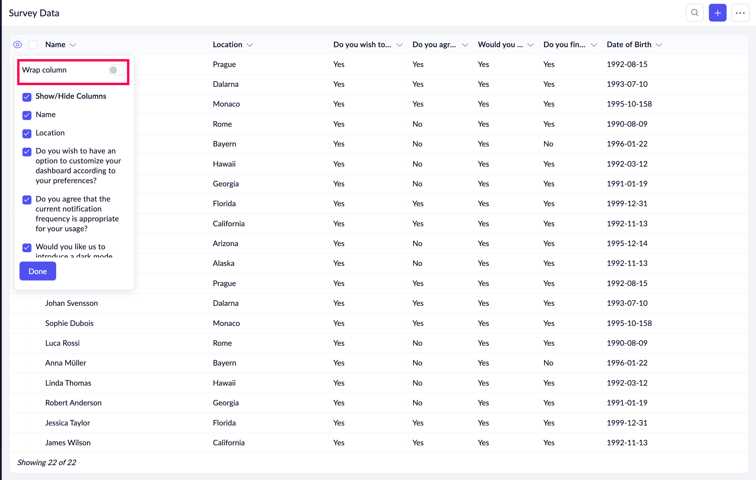Viewport: 756px width, 480px height.
Task: Uncheck the notification frequency question column
Action: pos(27,200)
